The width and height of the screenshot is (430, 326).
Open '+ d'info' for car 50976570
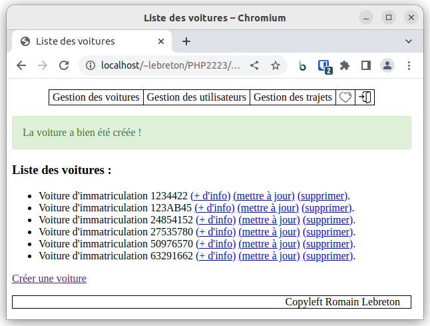[216, 244]
